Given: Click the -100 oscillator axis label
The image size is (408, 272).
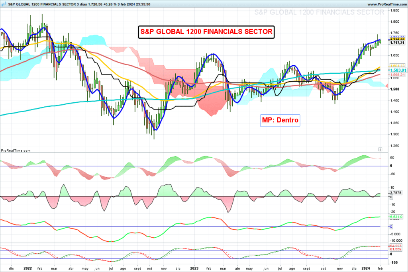Looking at the screenshot, I should pos(394,262).
